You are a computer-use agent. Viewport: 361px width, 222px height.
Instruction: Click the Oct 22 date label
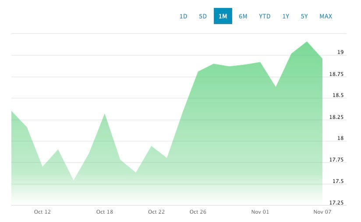156,212
